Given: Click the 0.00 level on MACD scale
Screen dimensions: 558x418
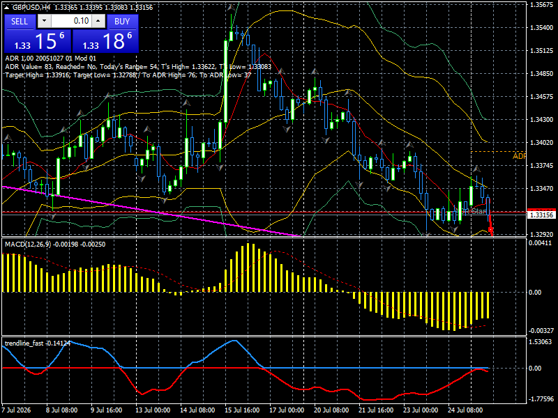Looking at the screenshot, I should [535, 293].
